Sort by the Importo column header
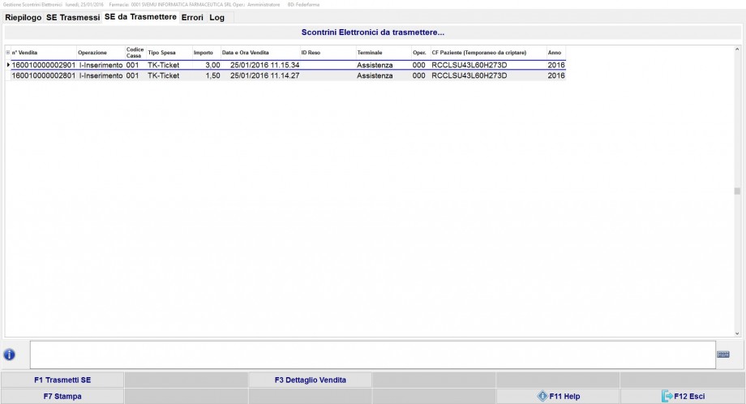This screenshot has height=404, width=746. pos(204,53)
